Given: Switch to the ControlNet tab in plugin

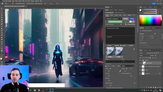Looking at the screenshot, I should pyautogui.click(x=116, y=15).
